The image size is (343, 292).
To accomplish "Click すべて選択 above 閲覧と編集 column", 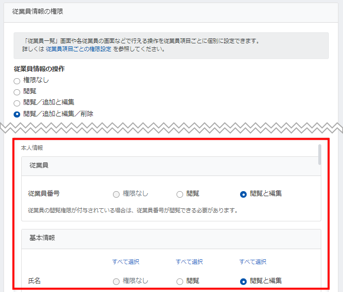I will [253, 262].
